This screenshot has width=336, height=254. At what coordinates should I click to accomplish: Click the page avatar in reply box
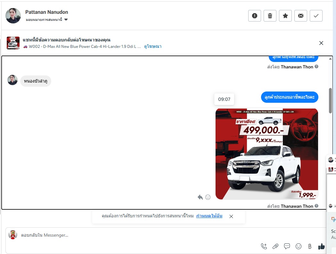(13, 235)
